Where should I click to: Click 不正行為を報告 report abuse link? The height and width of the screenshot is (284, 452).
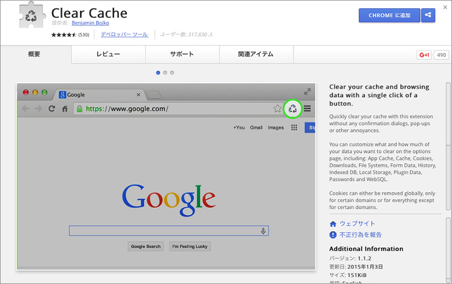point(361,235)
